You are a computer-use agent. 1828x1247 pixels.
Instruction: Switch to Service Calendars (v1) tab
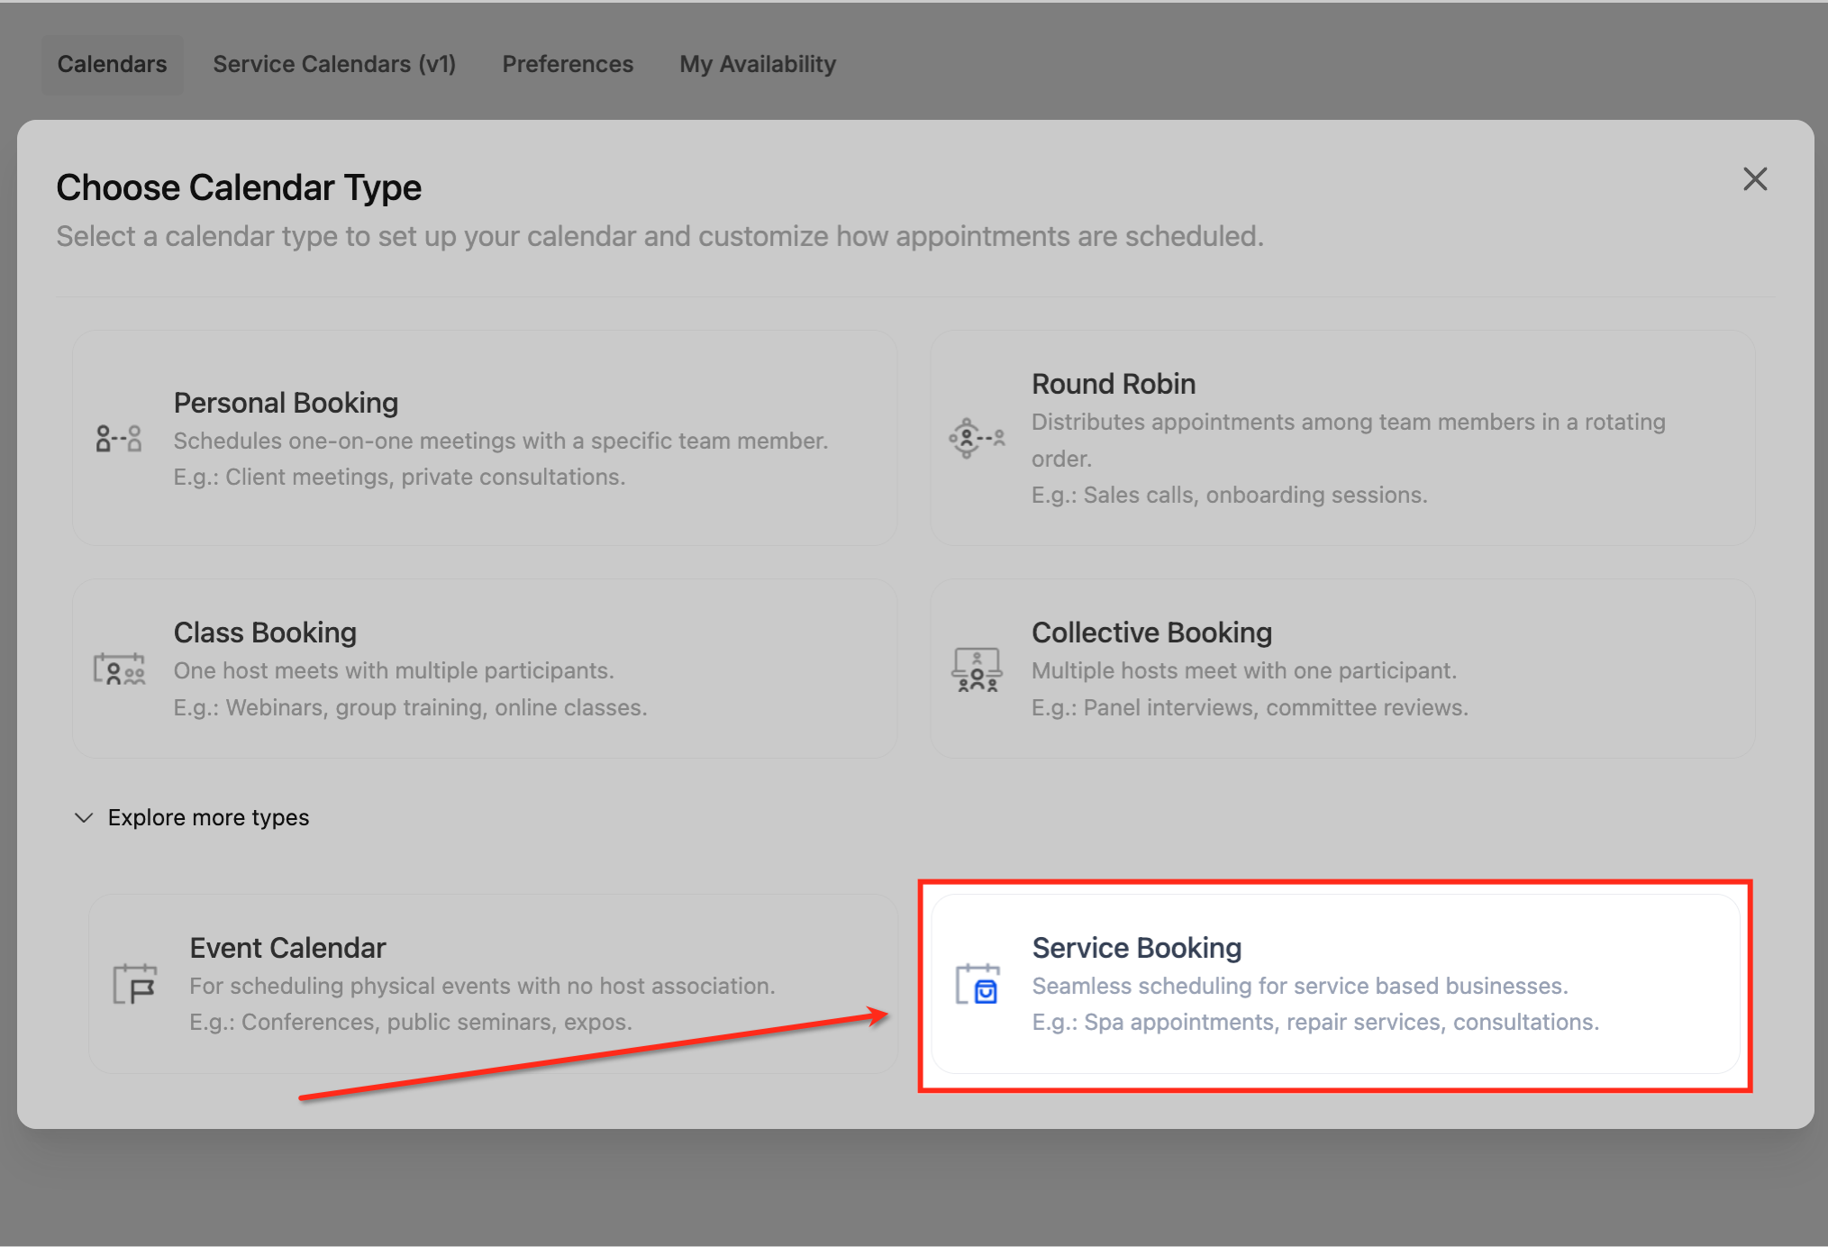coord(334,64)
